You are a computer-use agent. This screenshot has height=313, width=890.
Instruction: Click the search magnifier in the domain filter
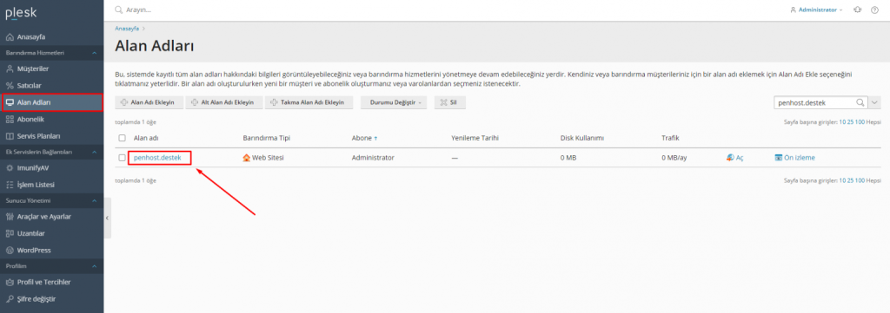(x=860, y=102)
